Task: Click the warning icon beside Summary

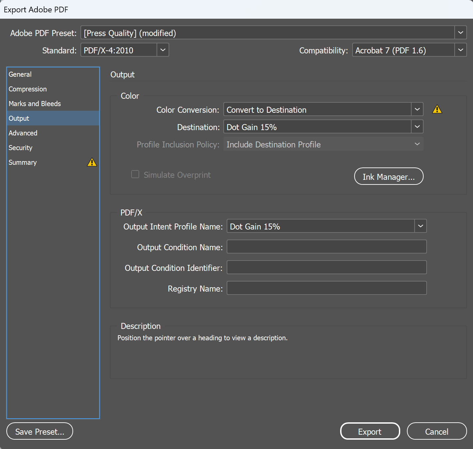Action: (x=92, y=162)
